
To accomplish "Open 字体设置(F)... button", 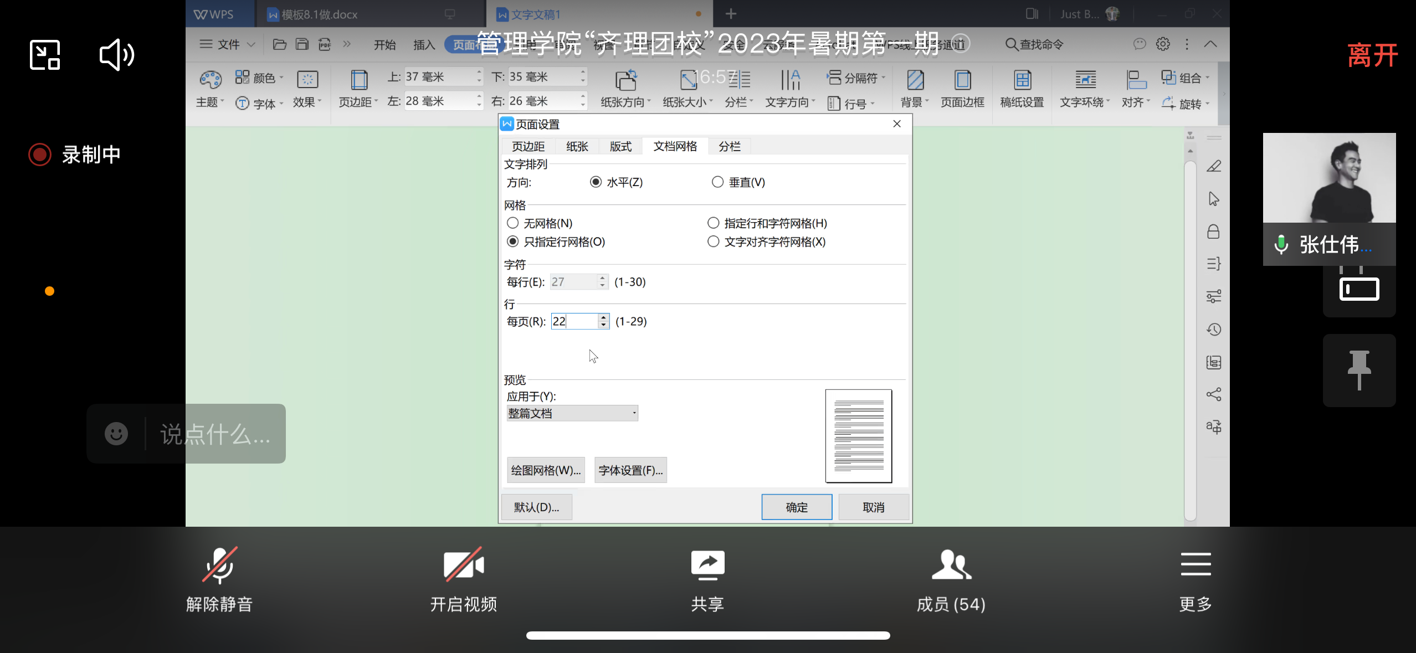I will tap(630, 470).
